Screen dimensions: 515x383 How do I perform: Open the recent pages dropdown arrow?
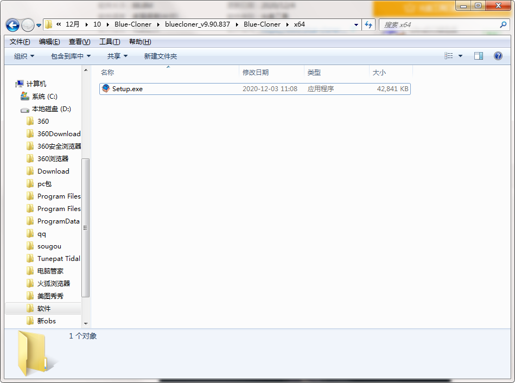click(x=39, y=25)
